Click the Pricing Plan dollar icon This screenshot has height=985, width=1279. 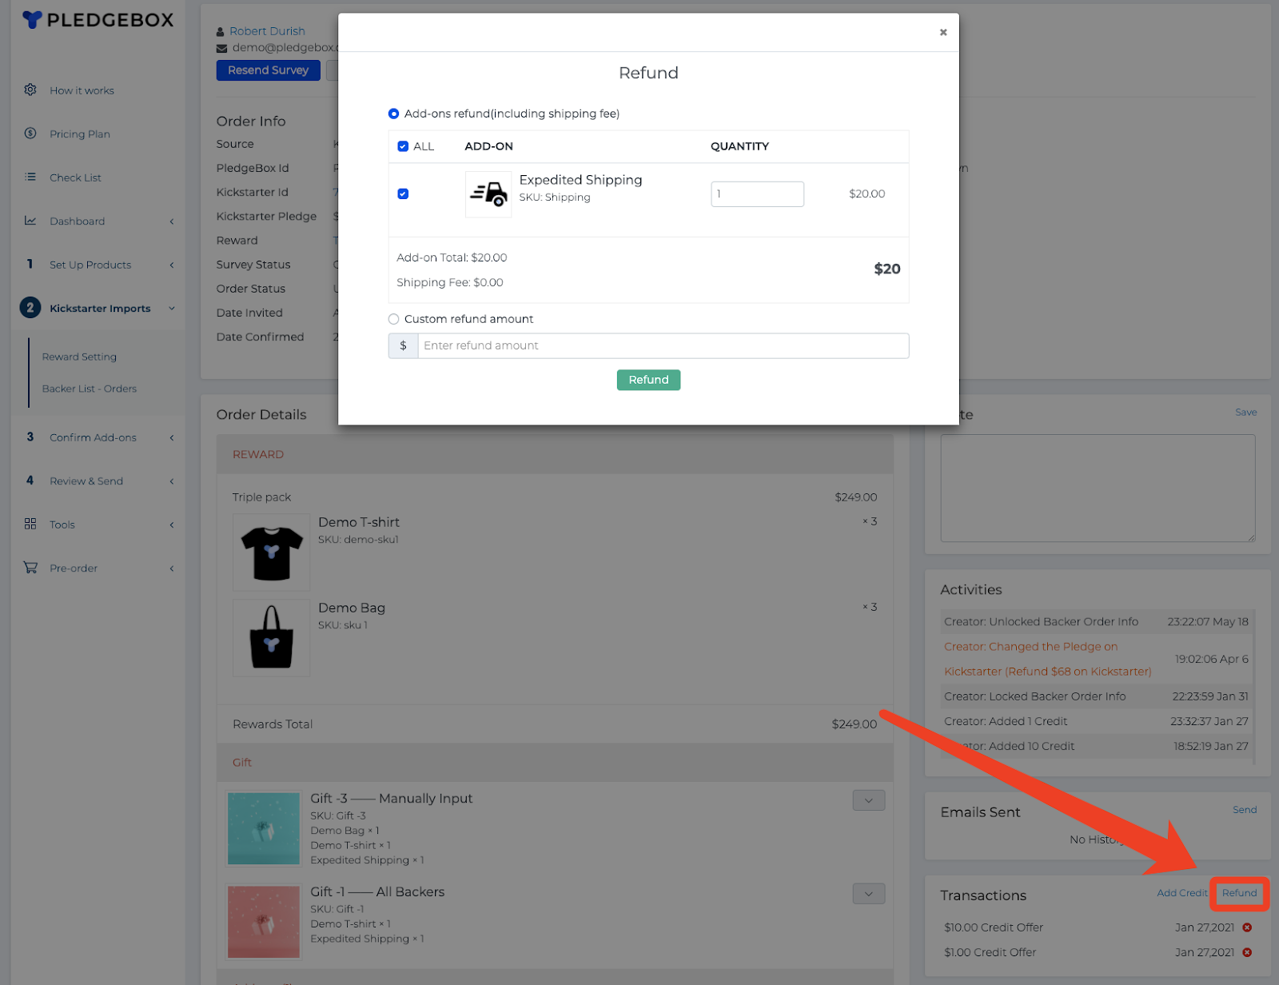pos(30,134)
